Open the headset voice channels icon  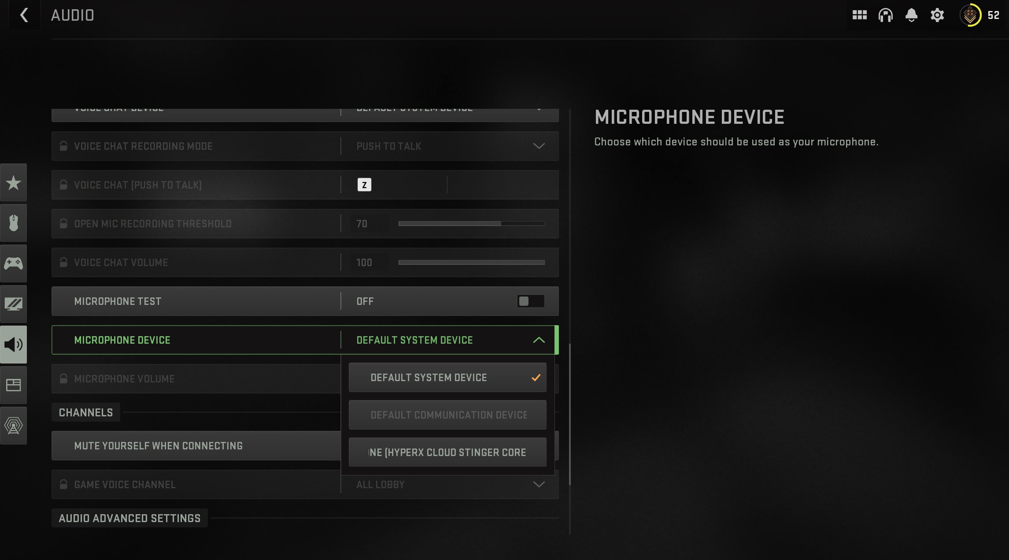click(x=885, y=15)
